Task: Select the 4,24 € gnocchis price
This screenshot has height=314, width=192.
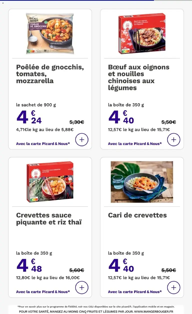Action: click(x=29, y=117)
